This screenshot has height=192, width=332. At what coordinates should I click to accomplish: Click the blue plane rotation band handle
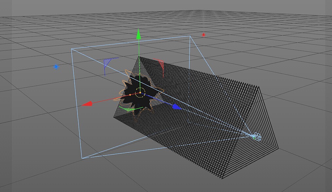click(x=107, y=64)
